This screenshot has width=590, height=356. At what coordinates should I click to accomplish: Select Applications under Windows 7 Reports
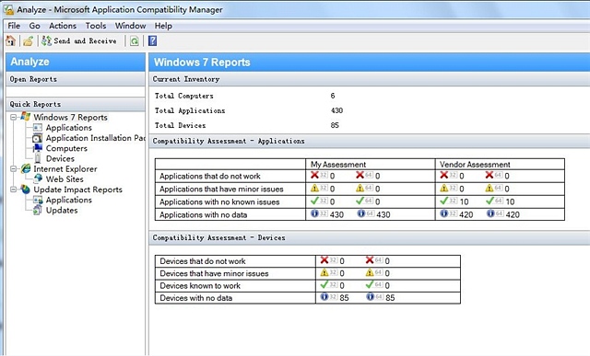pyautogui.click(x=69, y=128)
